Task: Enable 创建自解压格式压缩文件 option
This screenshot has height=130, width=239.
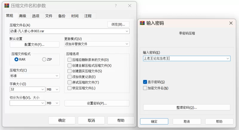Action: [x=70, y=65]
